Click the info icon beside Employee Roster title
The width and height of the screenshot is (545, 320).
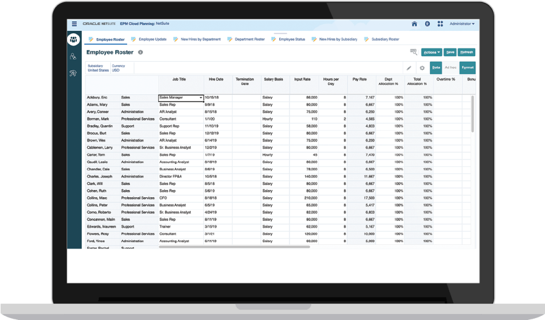[140, 53]
